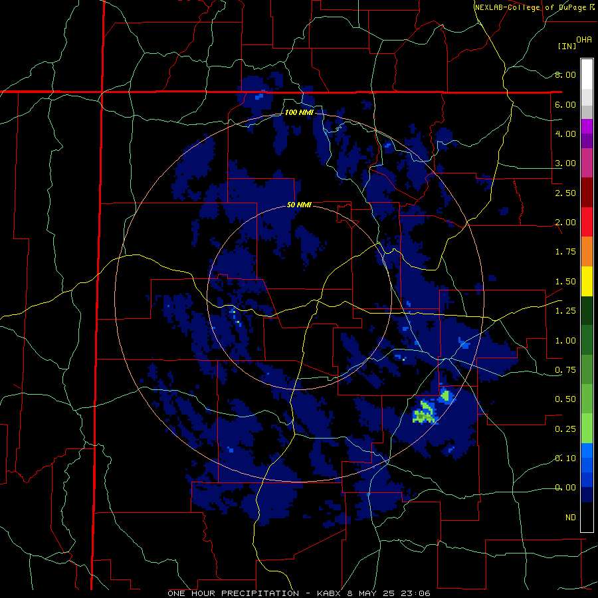Click the 8.00 legend value

click(565, 74)
